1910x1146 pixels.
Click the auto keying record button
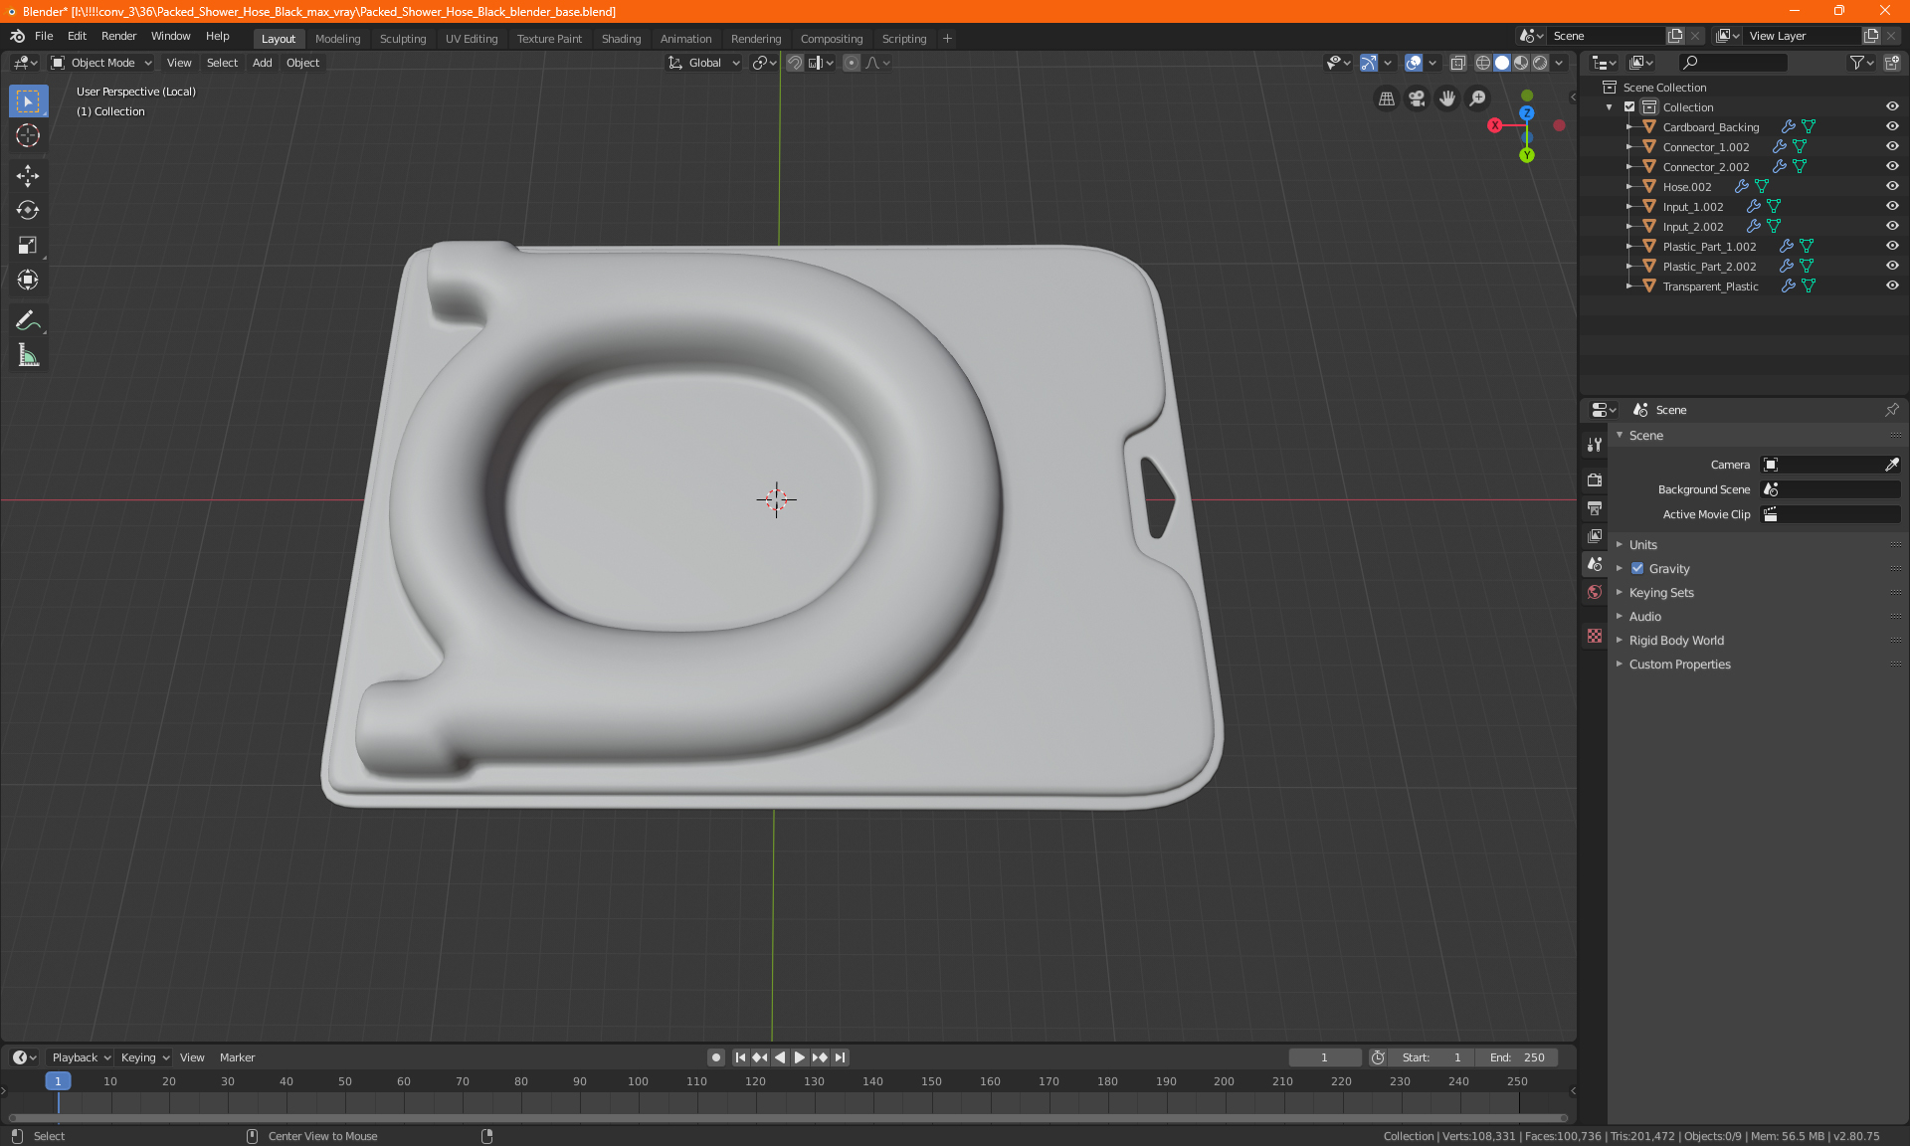pyautogui.click(x=715, y=1057)
